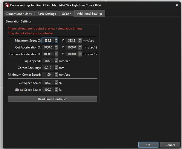Increase Rapid Speed with up arrow
Screen dimensions: 182x149
pos(56,60)
